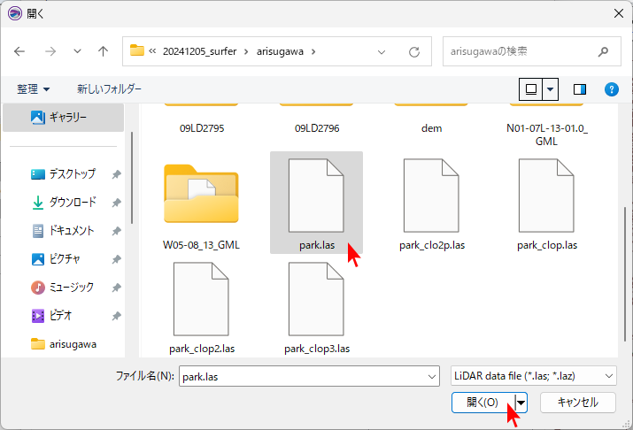
Task: Click the arisugawa search box
Action: pyautogui.click(x=522, y=51)
